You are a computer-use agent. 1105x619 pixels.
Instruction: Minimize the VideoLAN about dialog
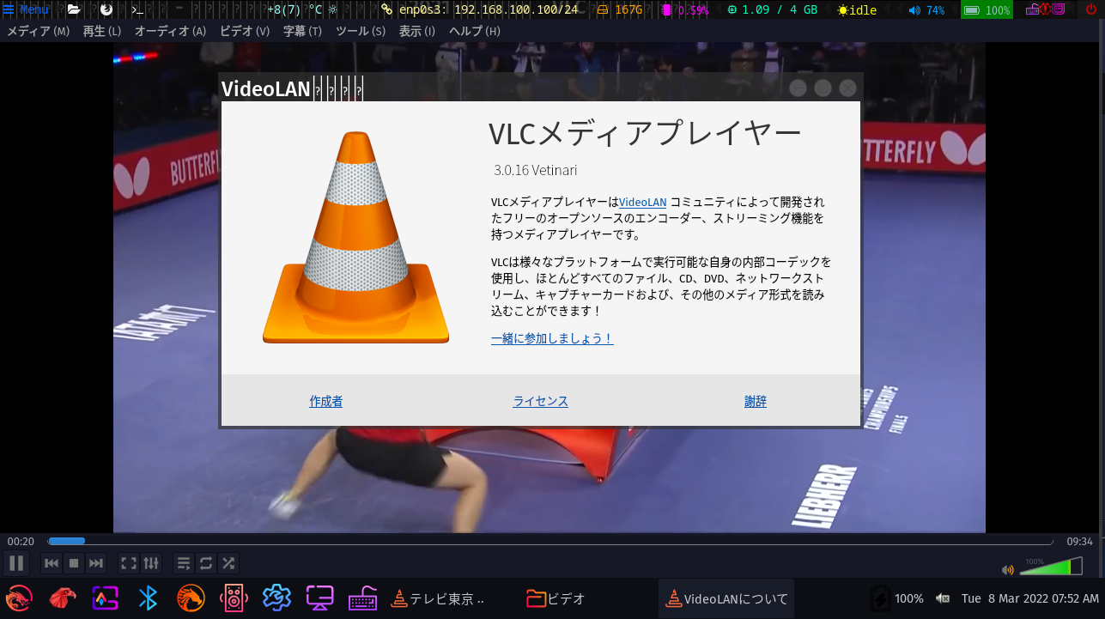click(x=798, y=88)
